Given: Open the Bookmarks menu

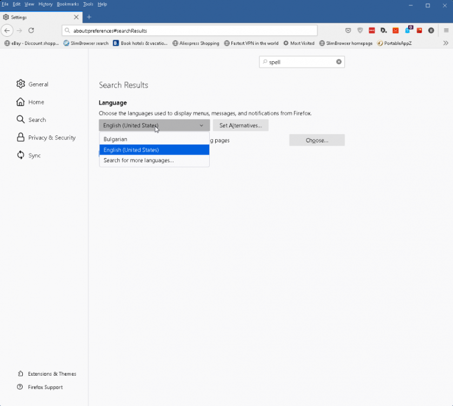Looking at the screenshot, I should 68,4.
